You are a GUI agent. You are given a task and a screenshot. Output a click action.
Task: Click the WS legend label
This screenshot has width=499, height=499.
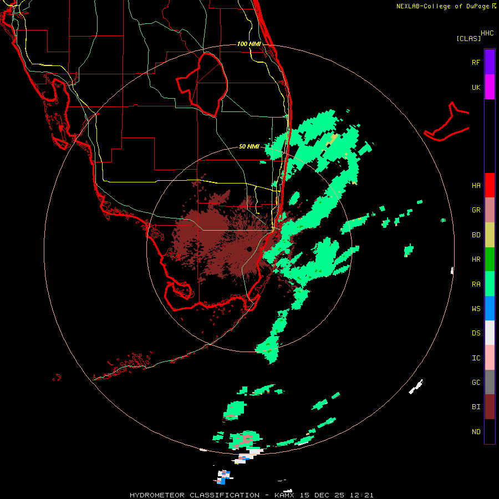[476, 309]
